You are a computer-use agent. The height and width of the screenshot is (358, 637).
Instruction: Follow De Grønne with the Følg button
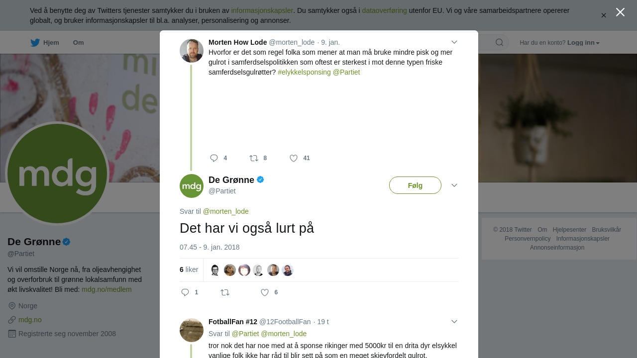415,185
